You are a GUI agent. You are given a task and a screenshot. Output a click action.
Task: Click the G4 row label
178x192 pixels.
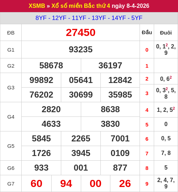coord(11,117)
